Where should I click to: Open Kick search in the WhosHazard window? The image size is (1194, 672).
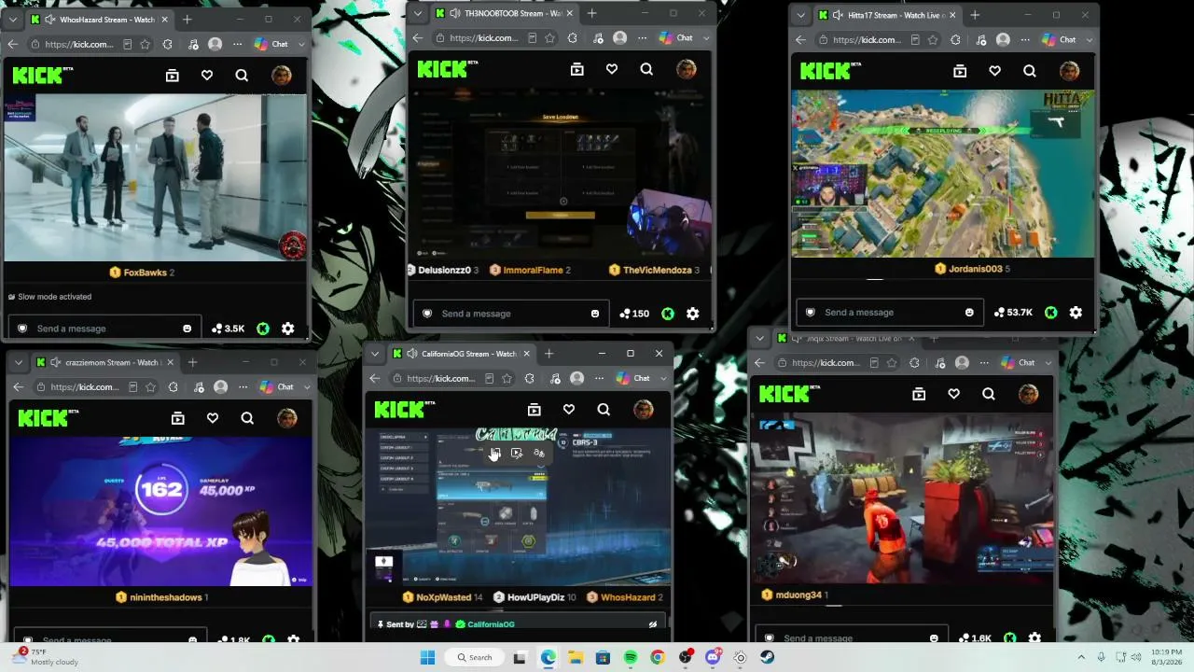(242, 76)
